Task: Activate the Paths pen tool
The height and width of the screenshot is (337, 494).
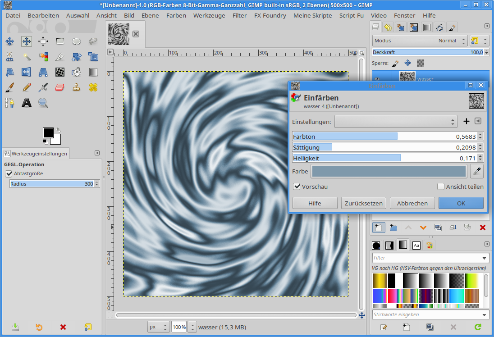Action: click(x=9, y=103)
